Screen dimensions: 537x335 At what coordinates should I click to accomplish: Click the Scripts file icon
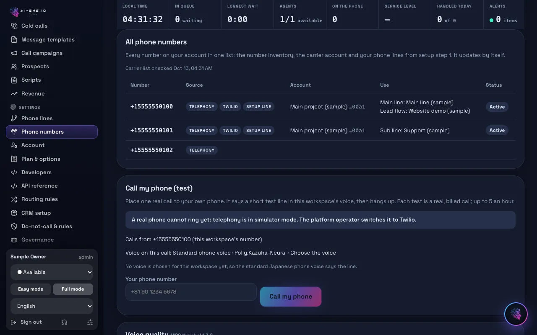14,80
